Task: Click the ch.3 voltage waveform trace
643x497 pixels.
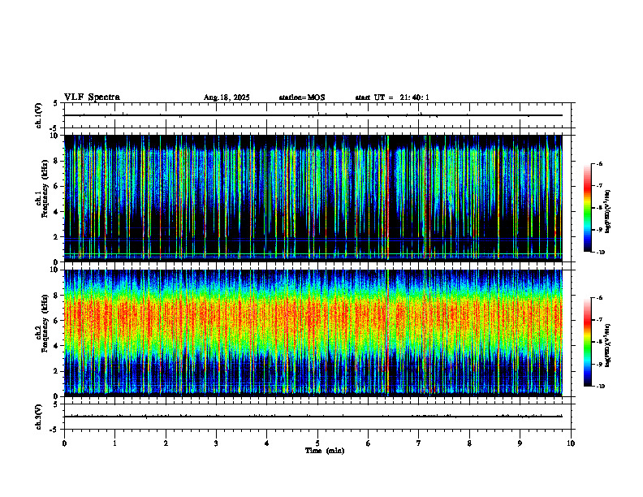Action: pos(313,417)
